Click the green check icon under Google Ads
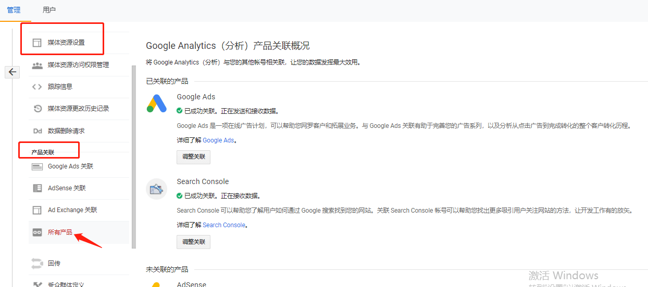 [180, 111]
